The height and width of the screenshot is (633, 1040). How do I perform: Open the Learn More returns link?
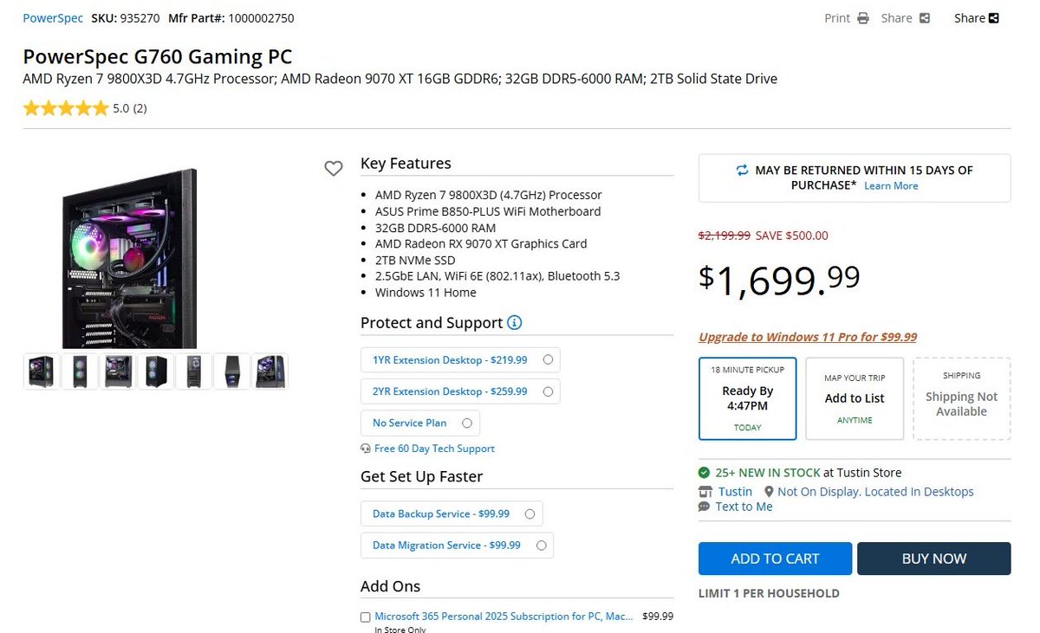pyautogui.click(x=891, y=186)
